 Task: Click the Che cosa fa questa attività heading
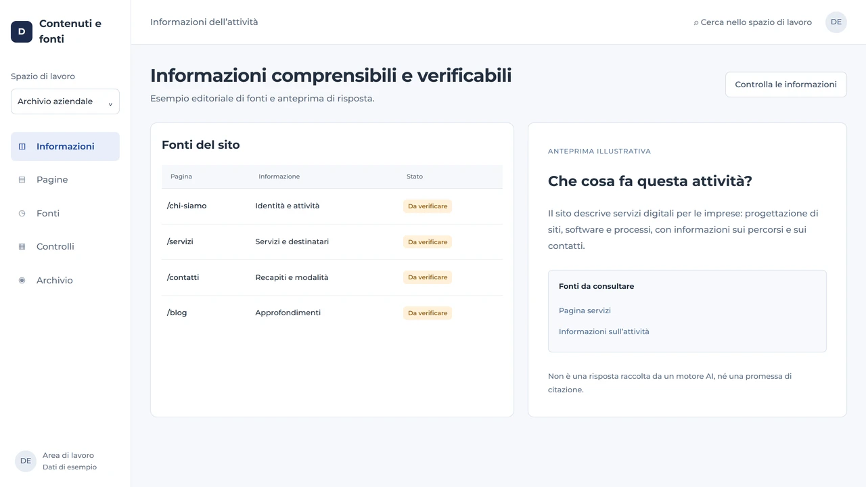pos(650,181)
